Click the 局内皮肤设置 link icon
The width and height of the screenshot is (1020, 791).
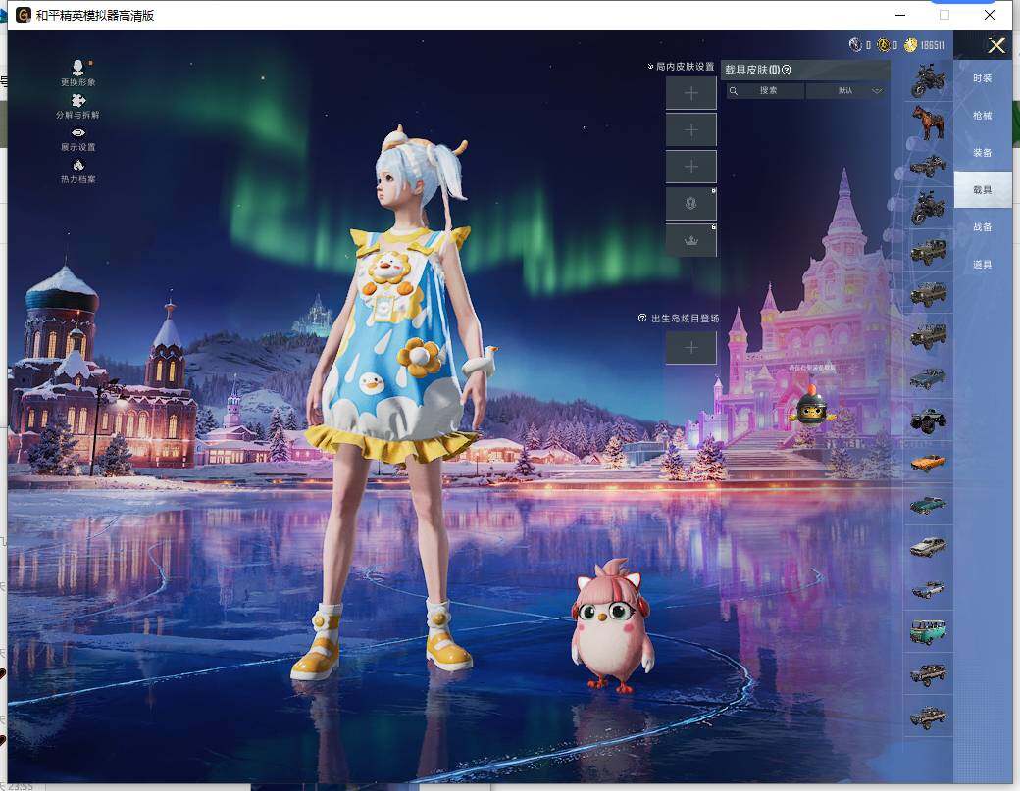tap(650, 67)
